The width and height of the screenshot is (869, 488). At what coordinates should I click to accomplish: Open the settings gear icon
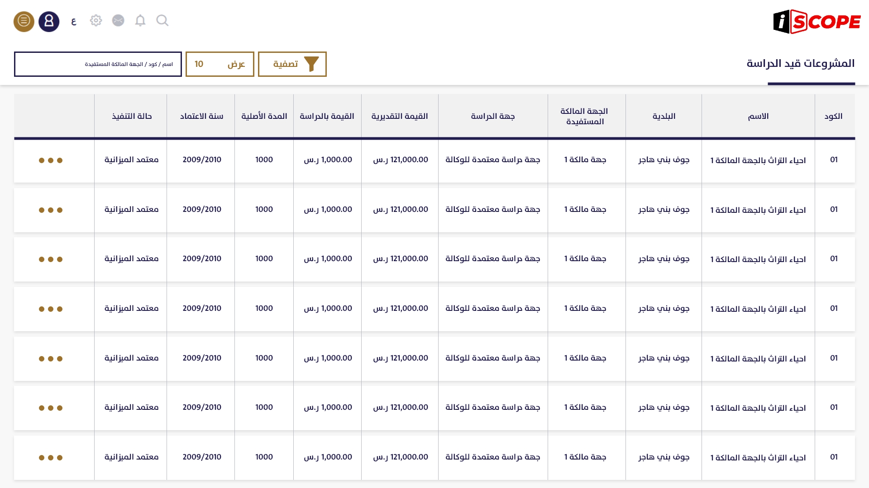(96, 21)
